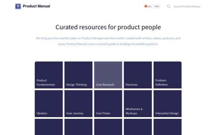Screen dimensions: 216x135
Task: Click the search magnifier icon
Action: coord(169,6)
